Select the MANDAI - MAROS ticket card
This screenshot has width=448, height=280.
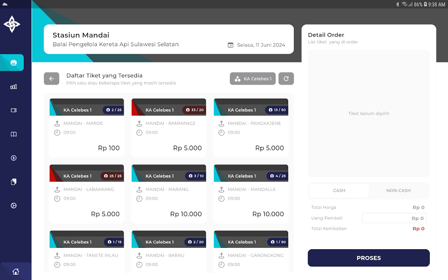(86, 128)
